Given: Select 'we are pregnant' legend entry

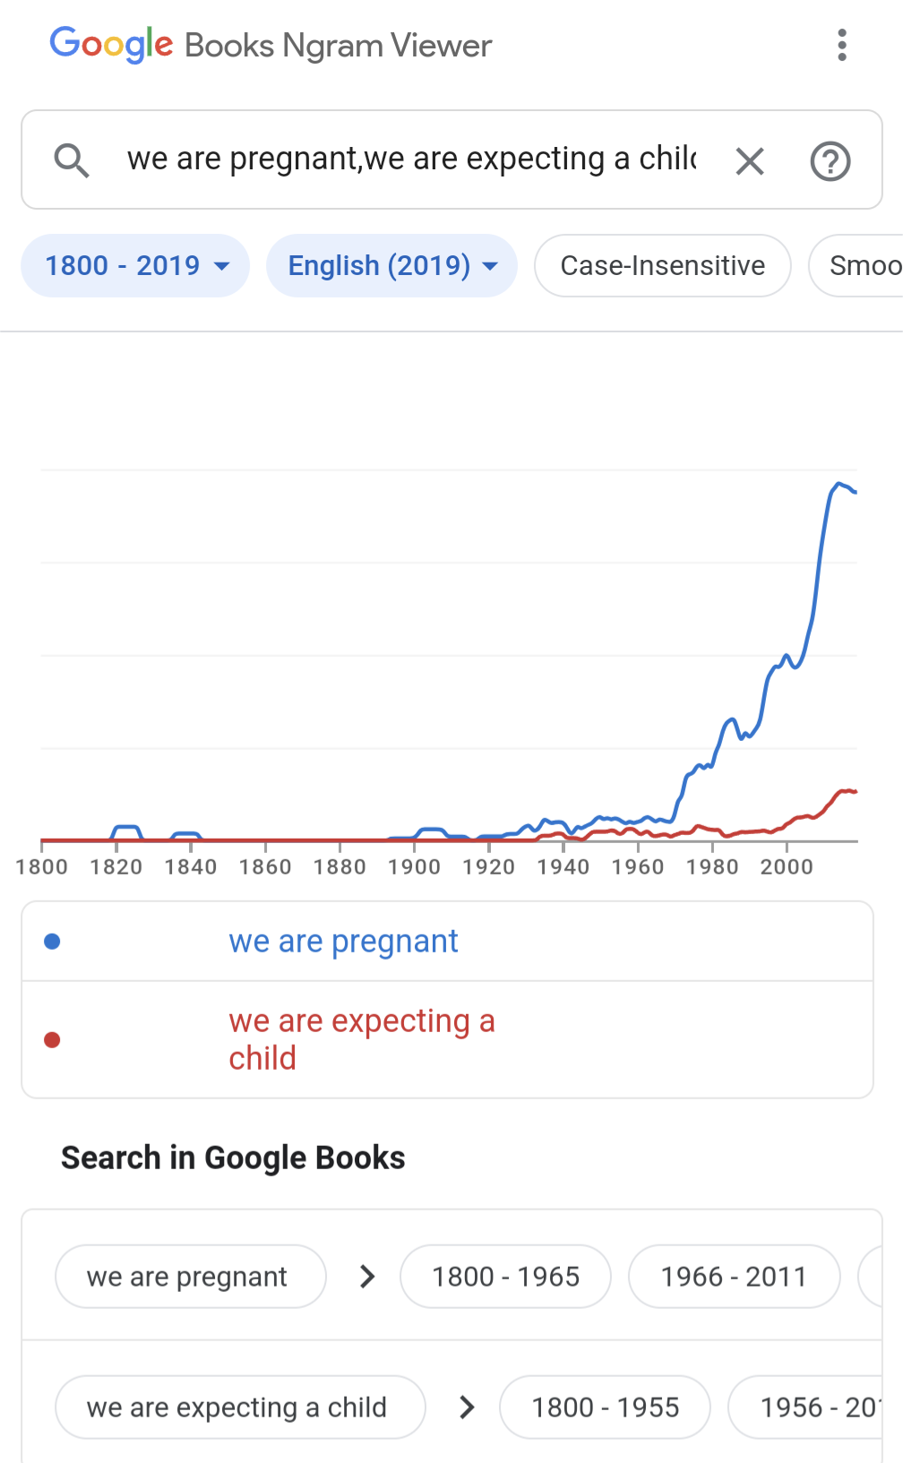Looking at the screenshot, I should pos(343,942).
